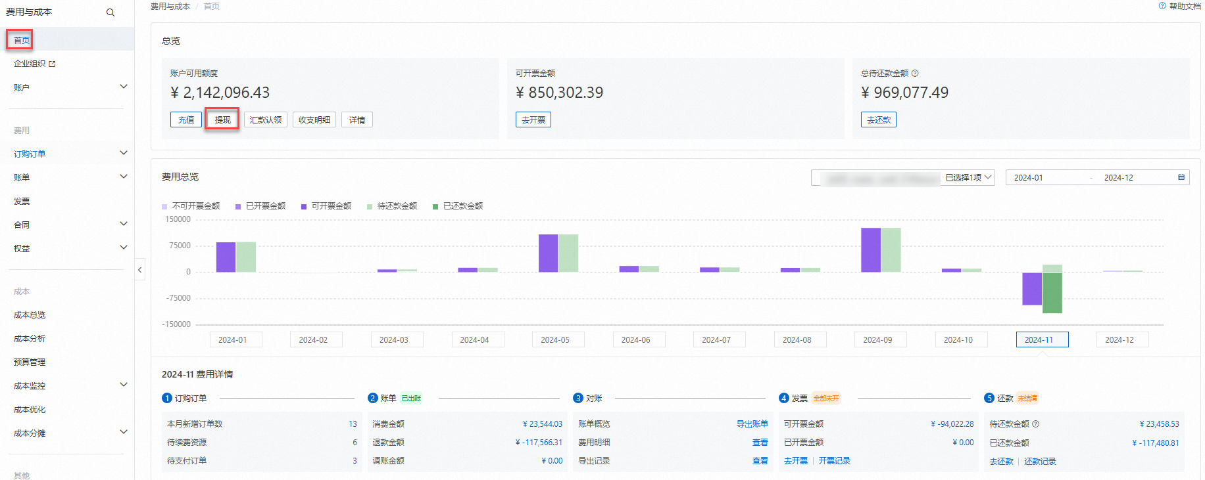Screen dimensions: 1205x480
Task: Open the 已选择1项 account dropdown
Action: pos(902,178)
